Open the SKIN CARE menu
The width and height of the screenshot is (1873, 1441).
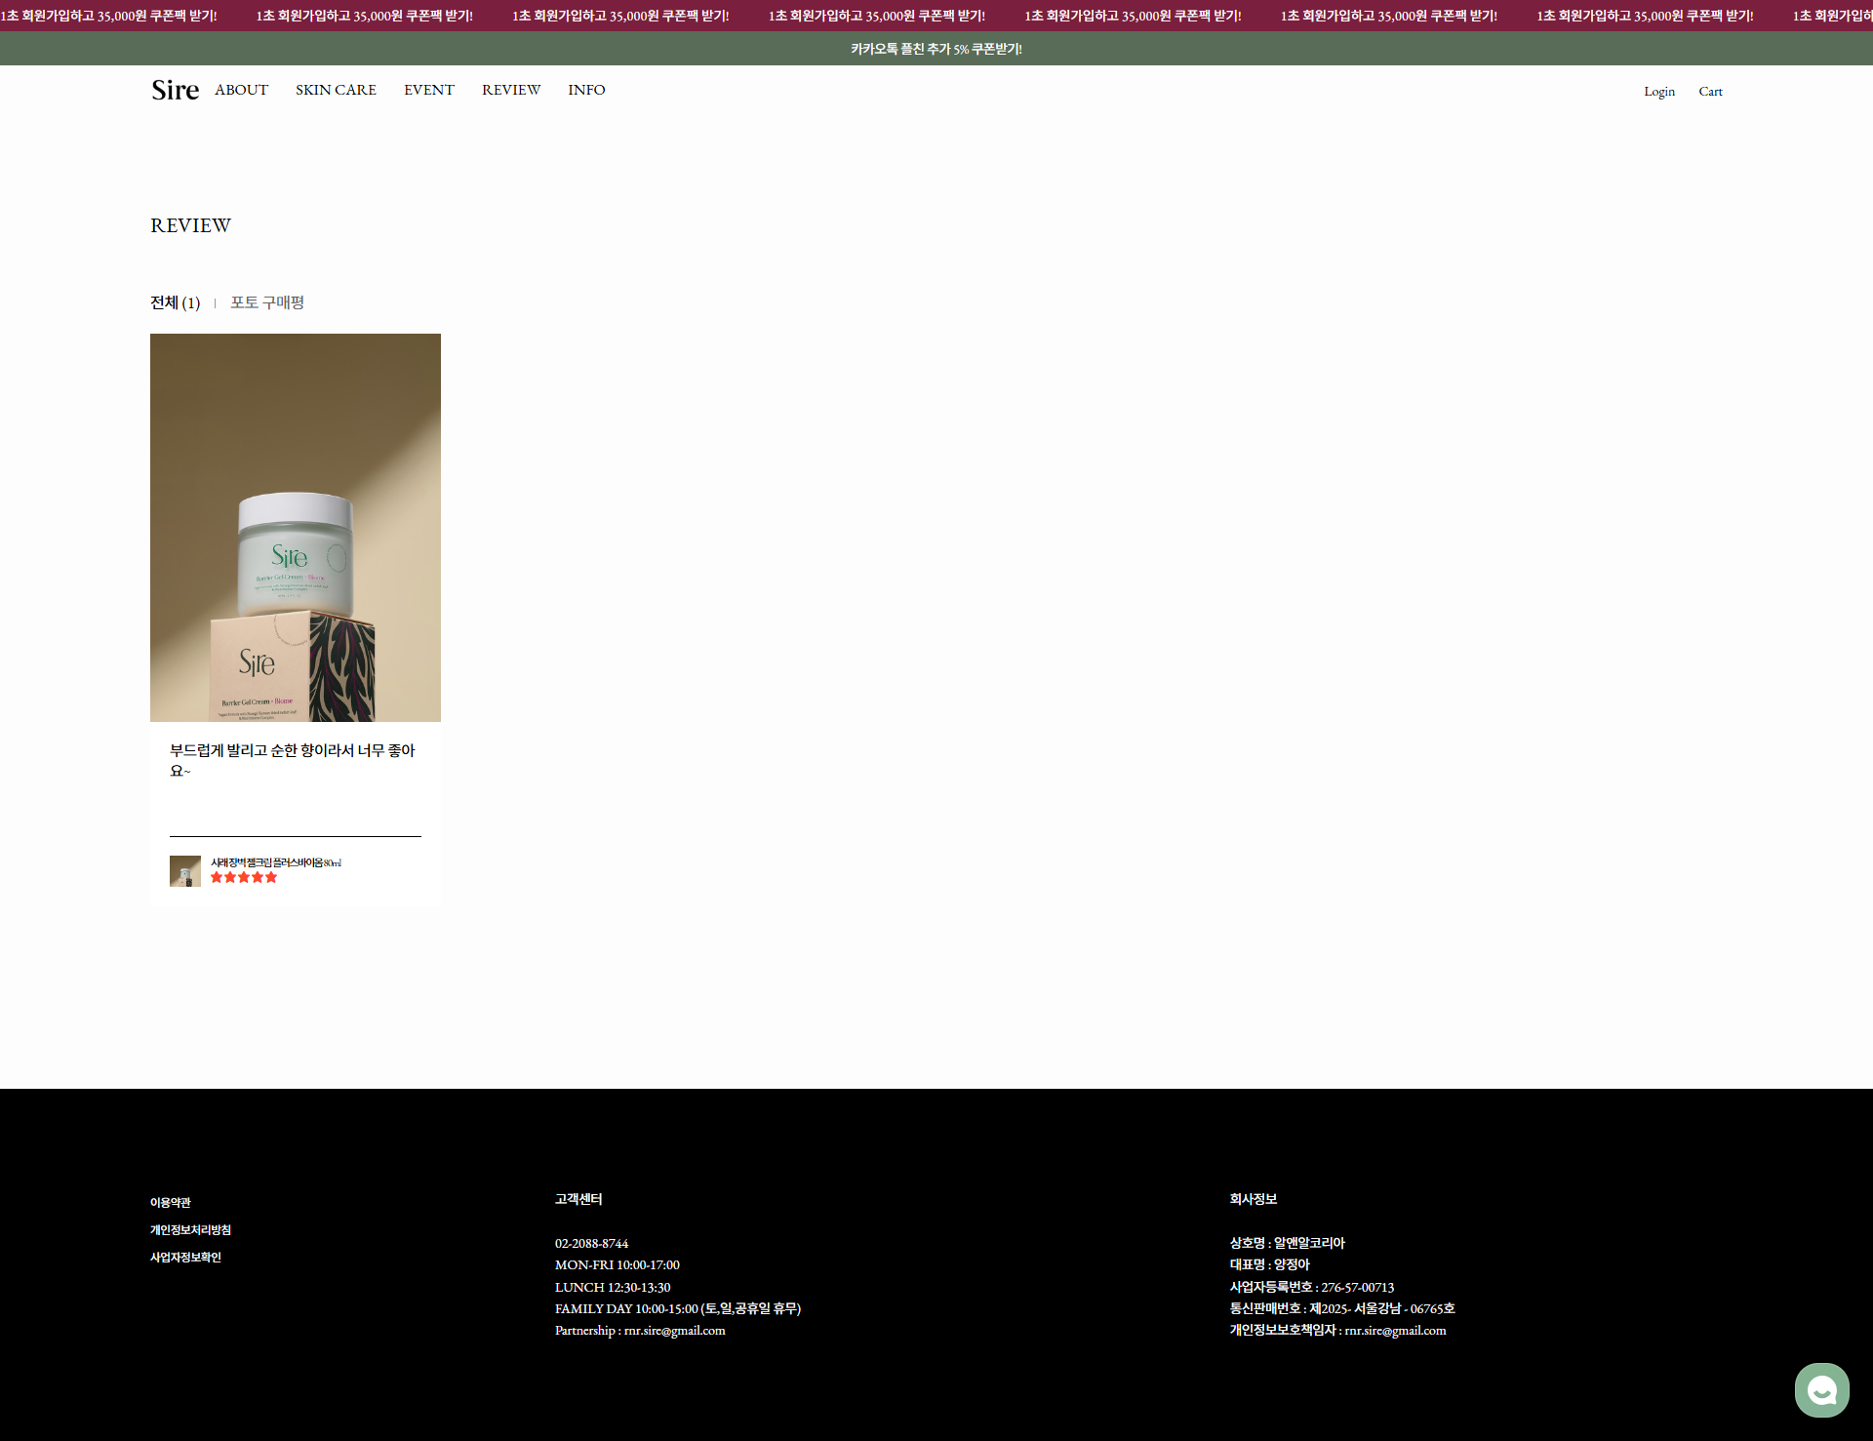[x=336, y=90]
